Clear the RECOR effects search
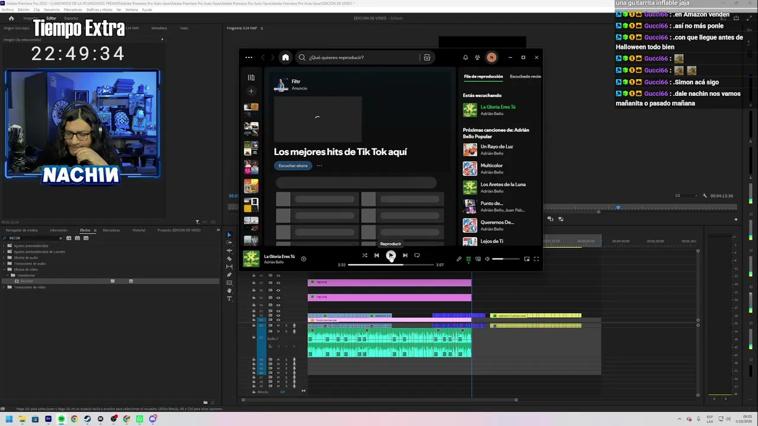The height and width of the screenshot is (426, 758). point(60,238)
